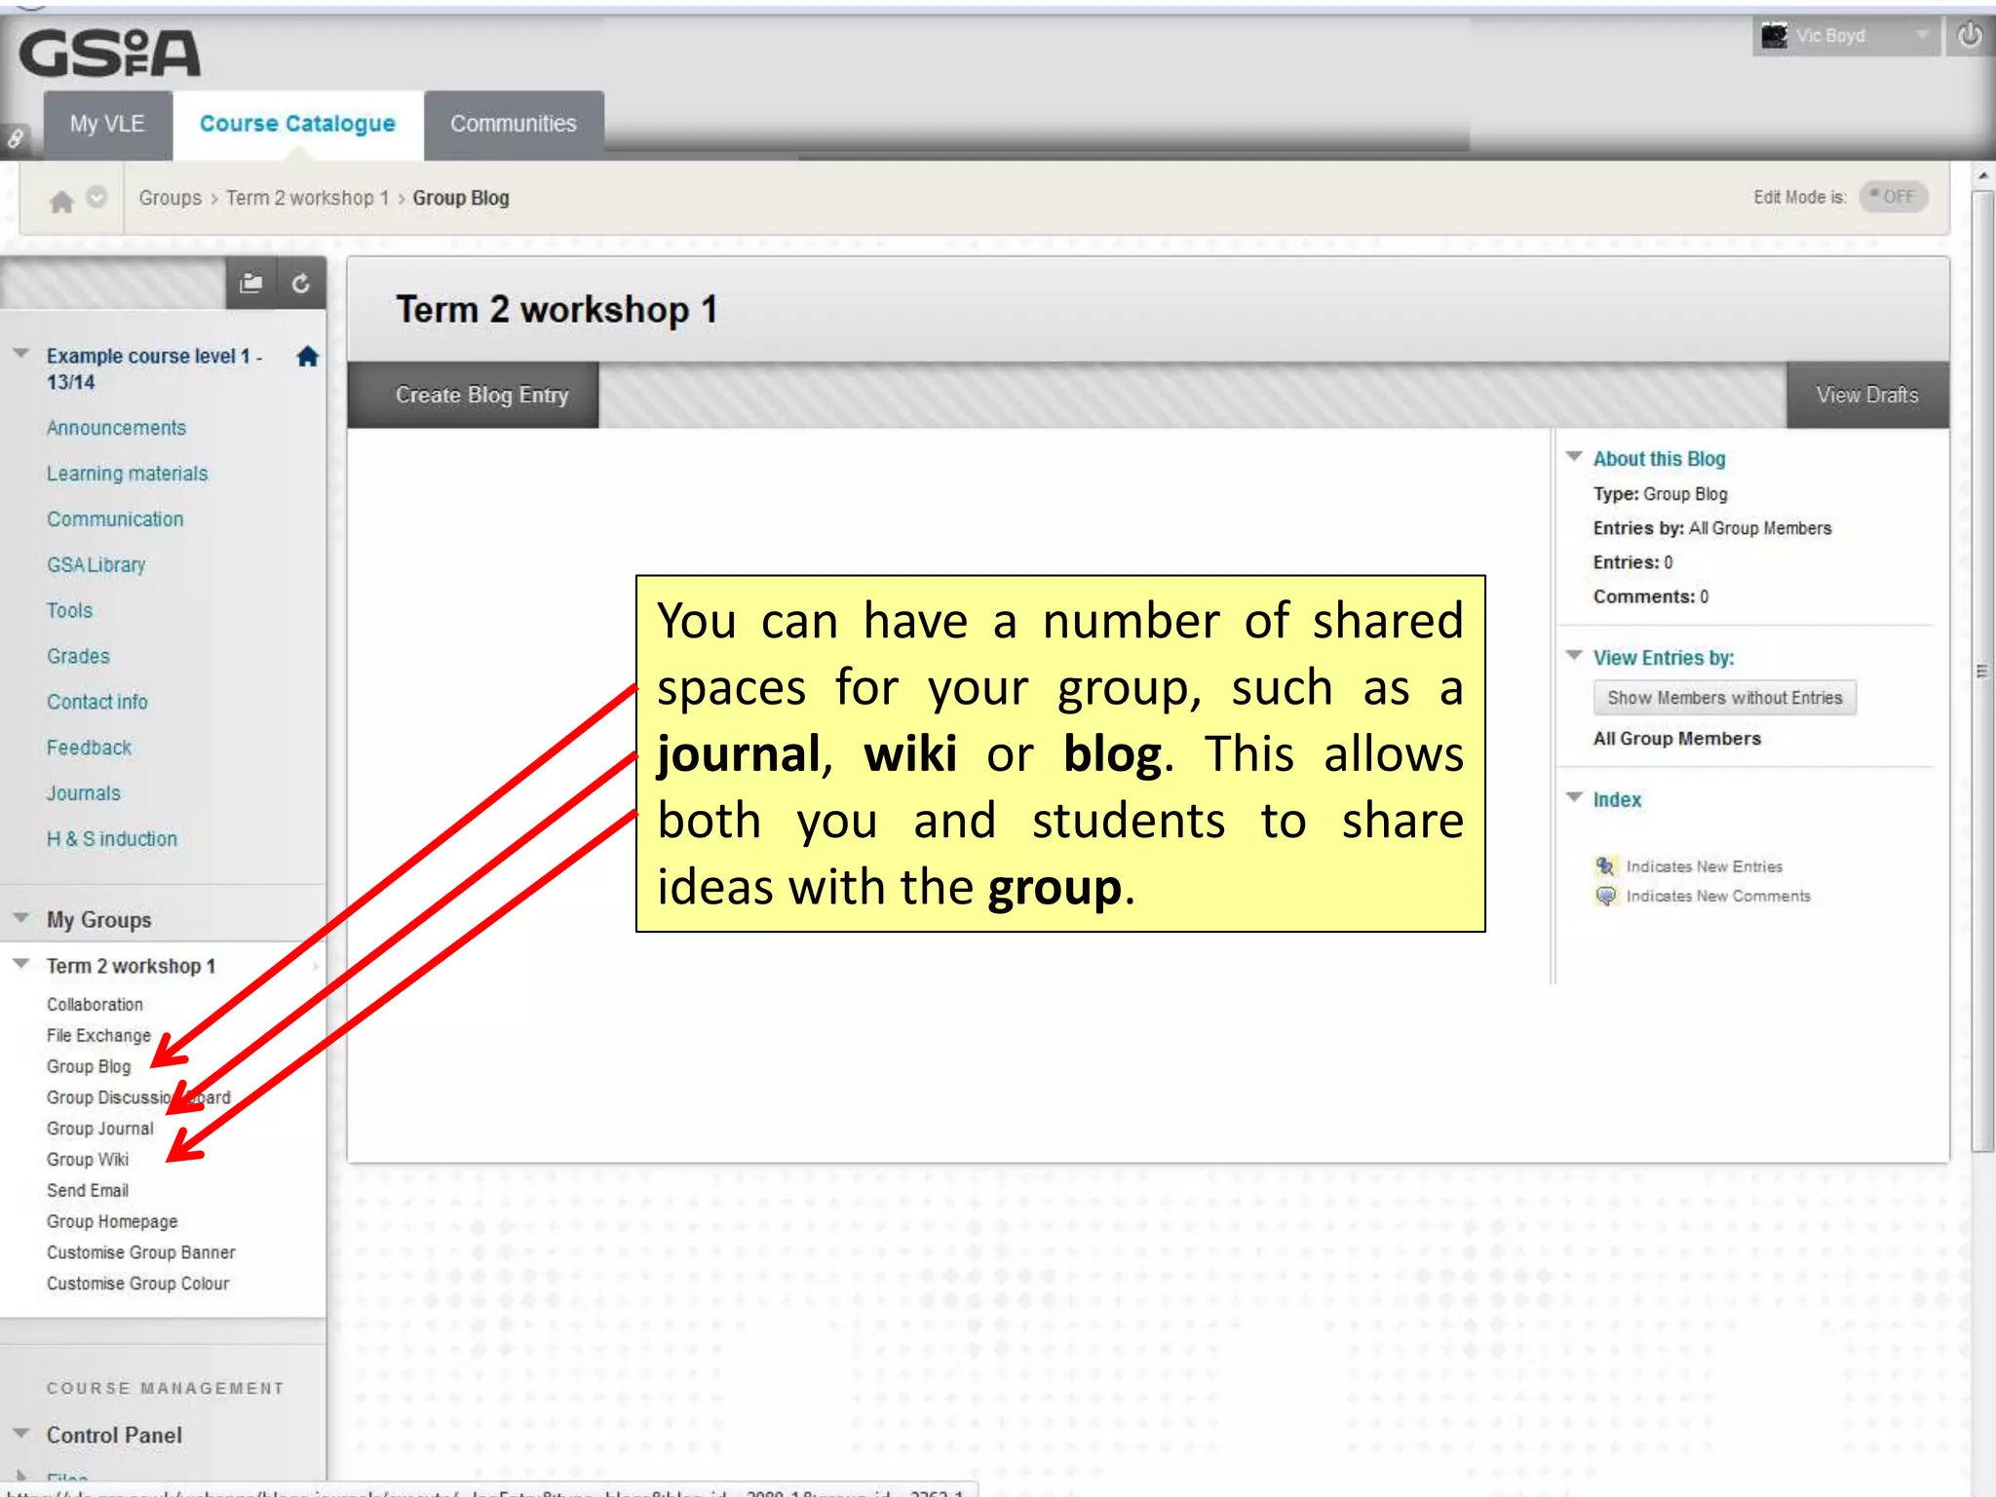Click the blue home icon beside Example course
The width and height of the screenshot is (1996, 1497).
[308, 357]
